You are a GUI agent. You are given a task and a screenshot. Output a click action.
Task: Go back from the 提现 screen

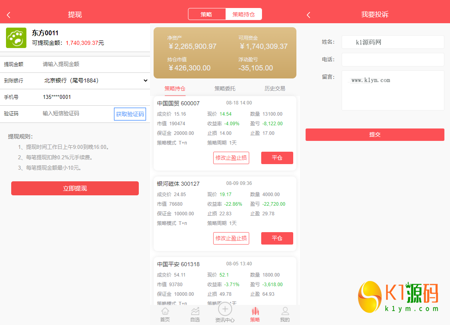tap(9, 15)
